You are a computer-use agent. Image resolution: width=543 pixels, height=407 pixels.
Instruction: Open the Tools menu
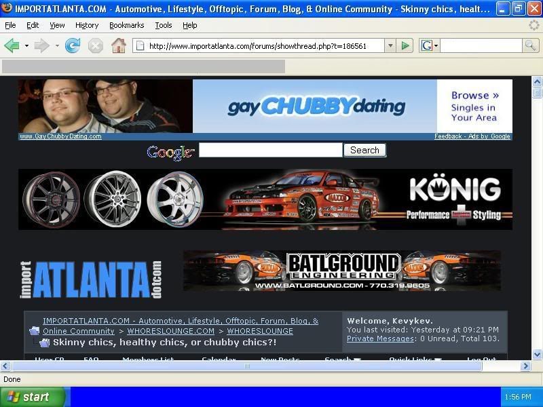point(164,25)
